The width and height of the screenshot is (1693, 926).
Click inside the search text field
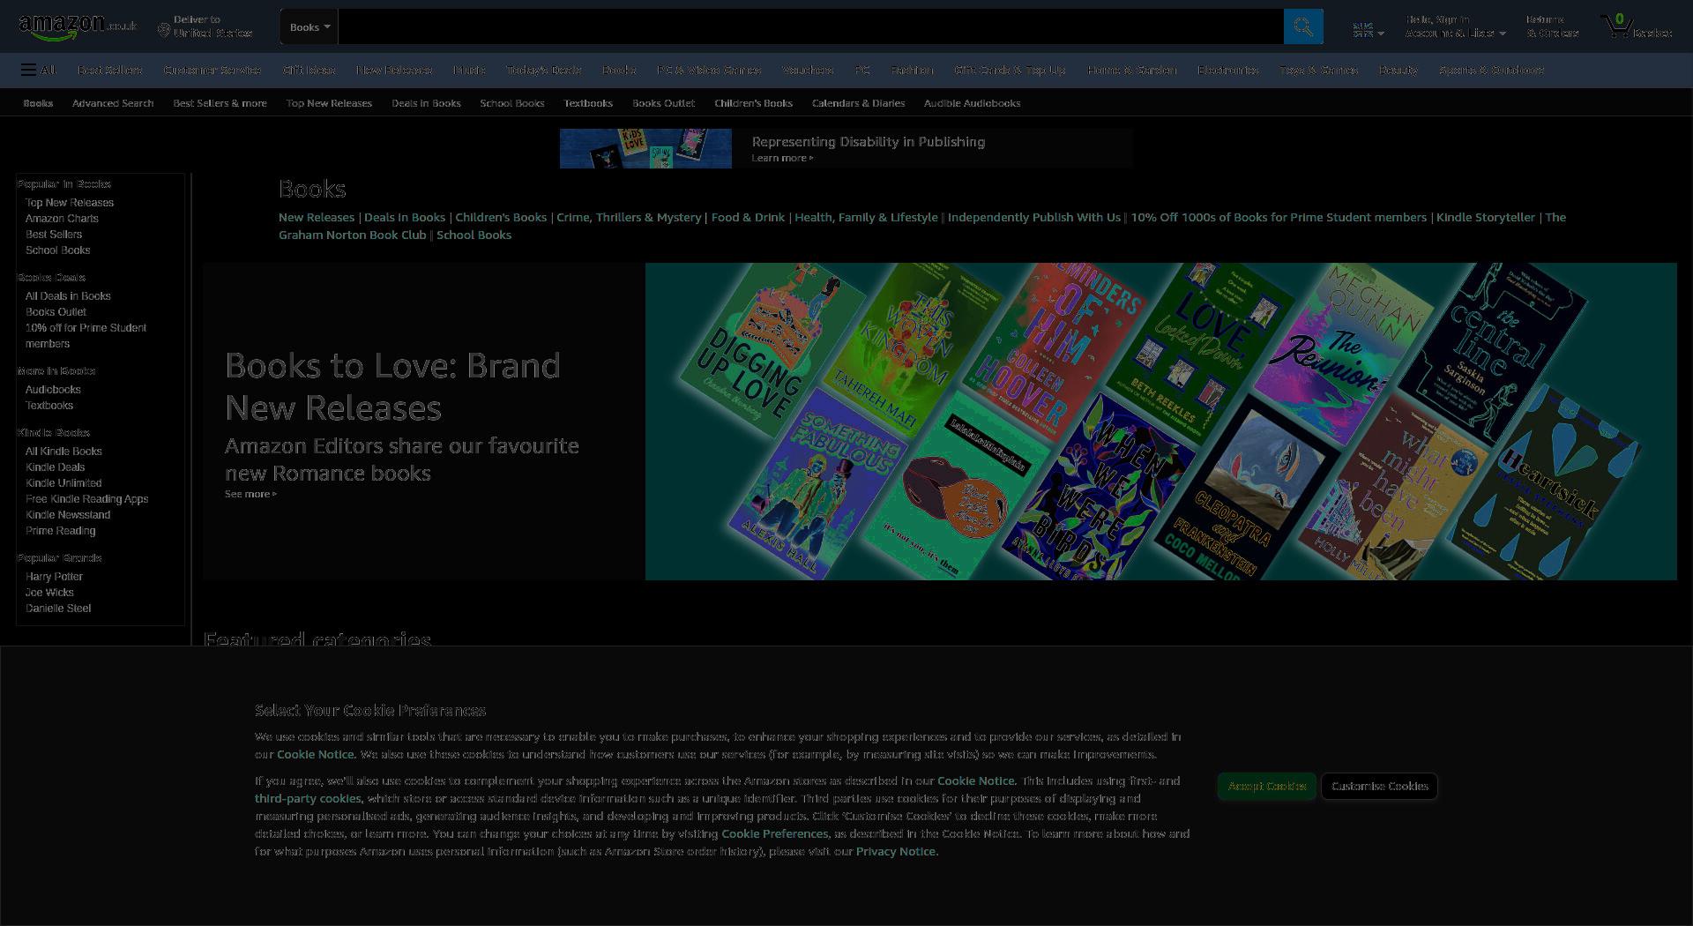click(810, 26)
